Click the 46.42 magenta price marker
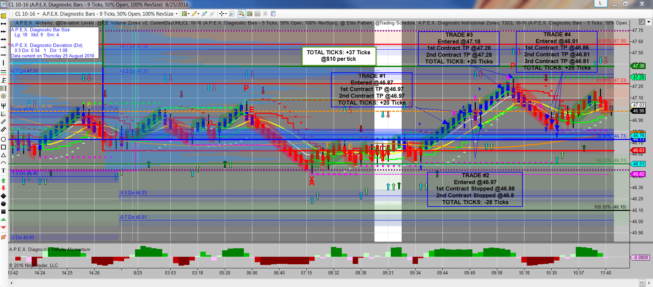The height and width of the screenshot is (287, 653). [x=638, y=174]
